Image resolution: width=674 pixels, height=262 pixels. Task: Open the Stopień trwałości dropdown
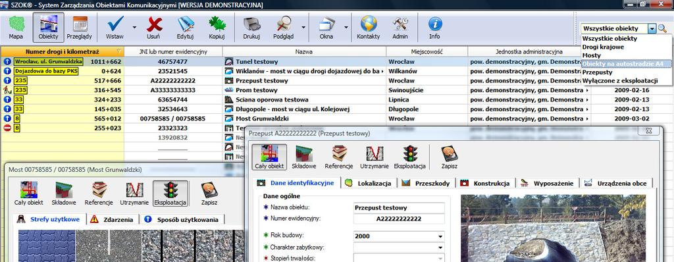coord(440,259)
